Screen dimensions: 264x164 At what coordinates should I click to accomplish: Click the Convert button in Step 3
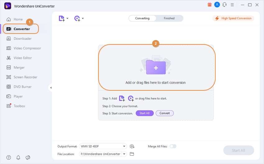165,113
